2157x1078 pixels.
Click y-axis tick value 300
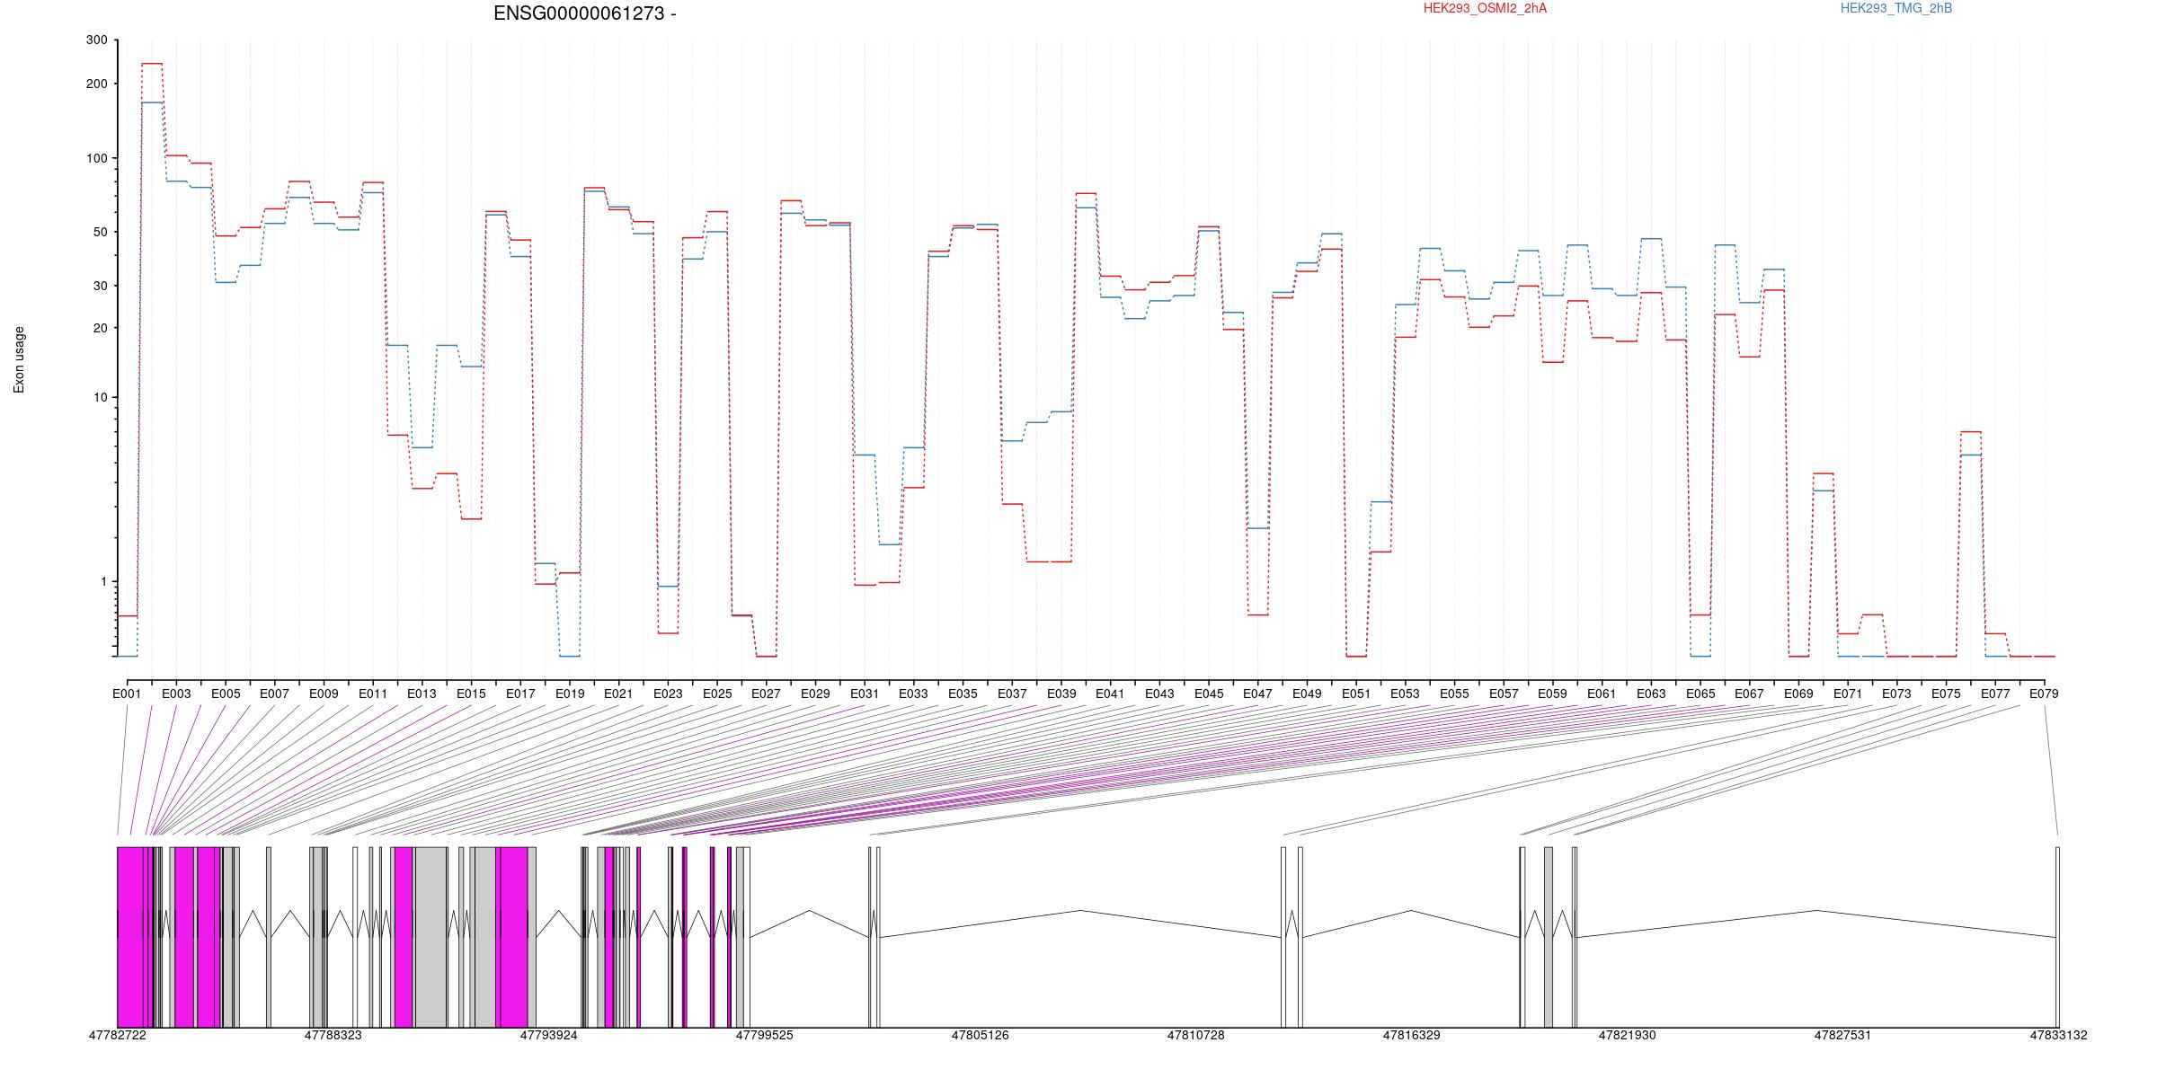pos(96,40)
